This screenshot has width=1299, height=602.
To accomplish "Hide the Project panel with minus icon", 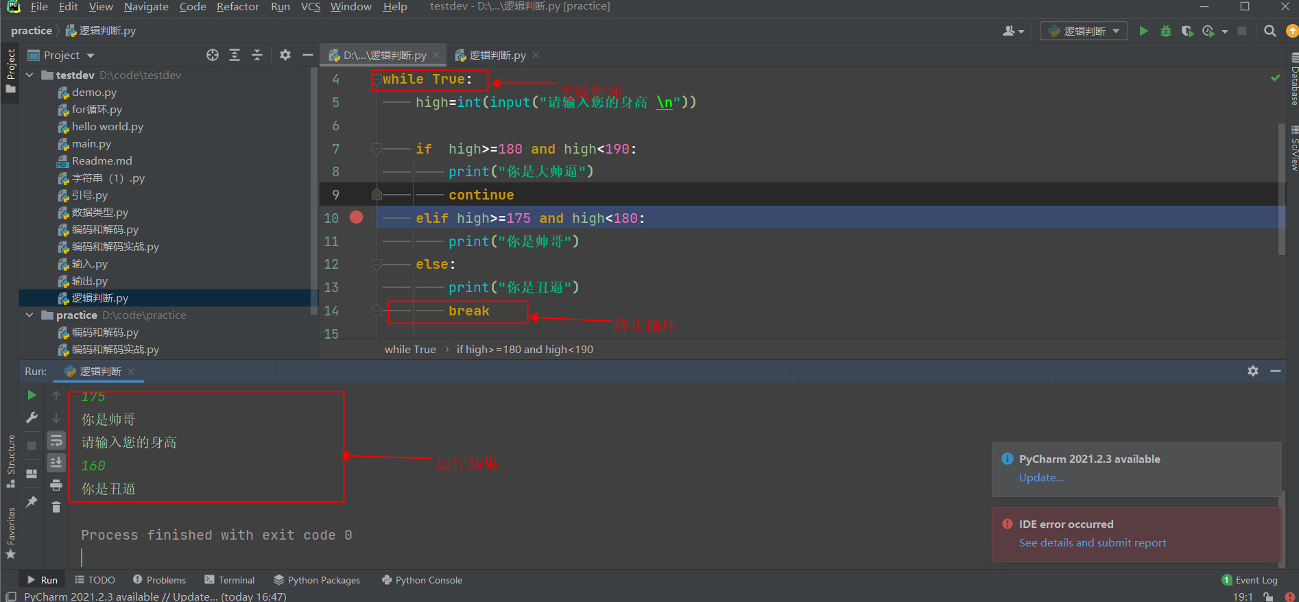I will click(308, 55).
